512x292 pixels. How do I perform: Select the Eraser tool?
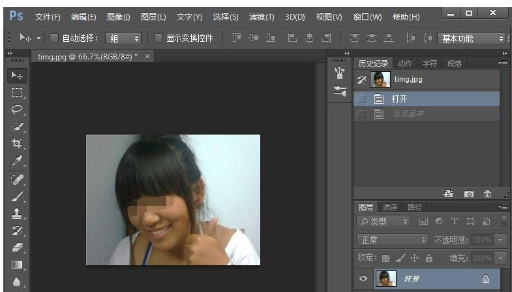[17, 248]
